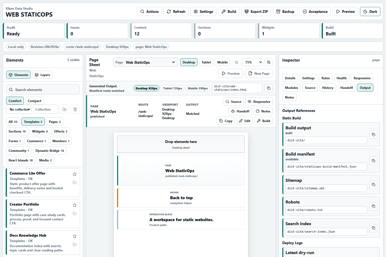The height and width of the screenshot is (257, 386).
Task: Open Preview from top toolbar
Action: (x=345, y=12)
